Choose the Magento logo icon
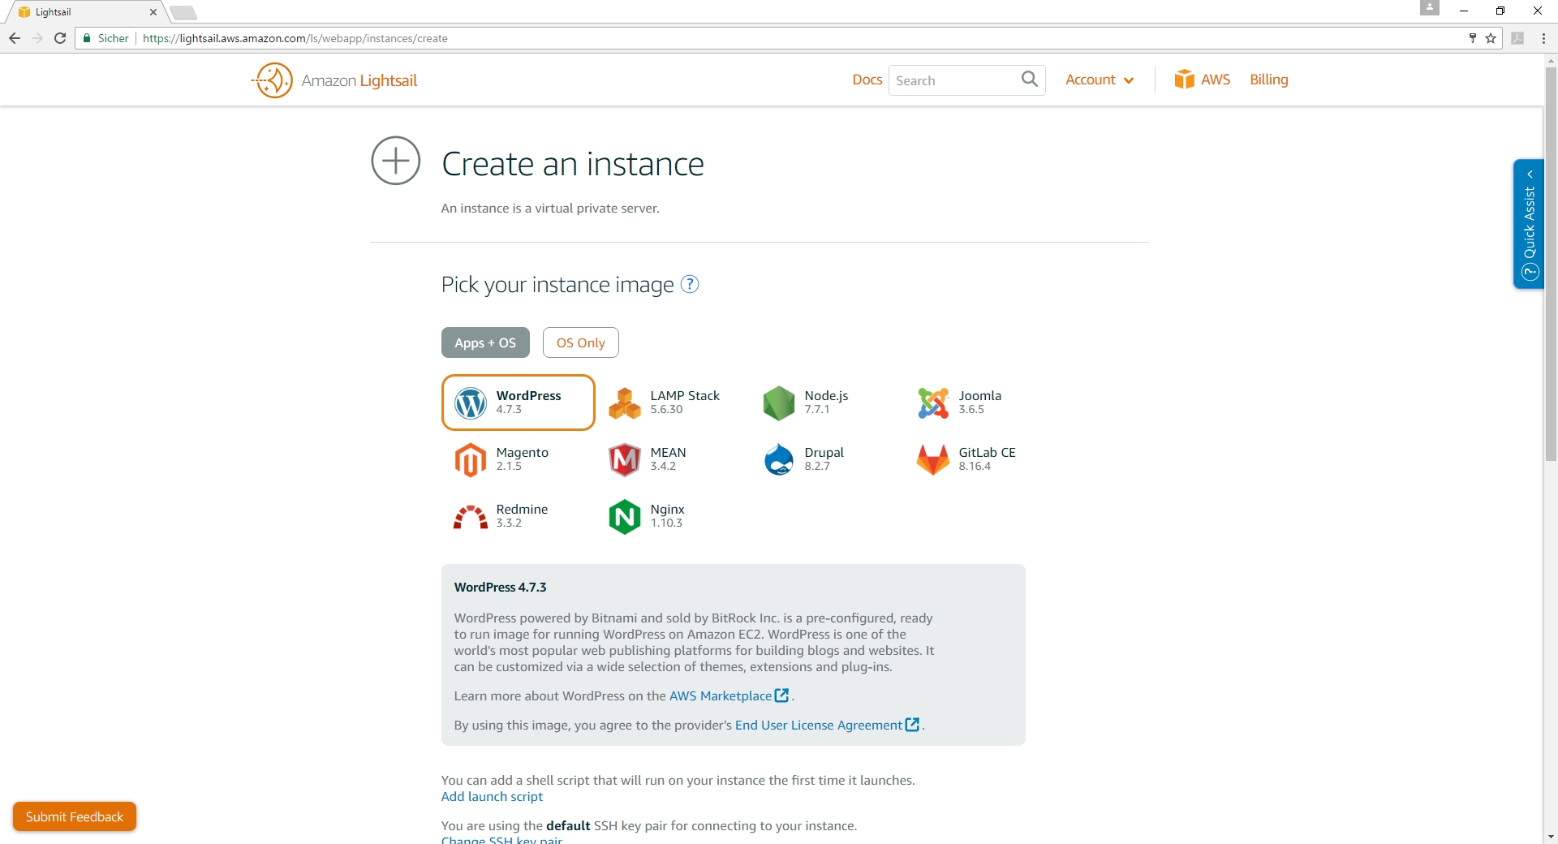 click(471, 459)
